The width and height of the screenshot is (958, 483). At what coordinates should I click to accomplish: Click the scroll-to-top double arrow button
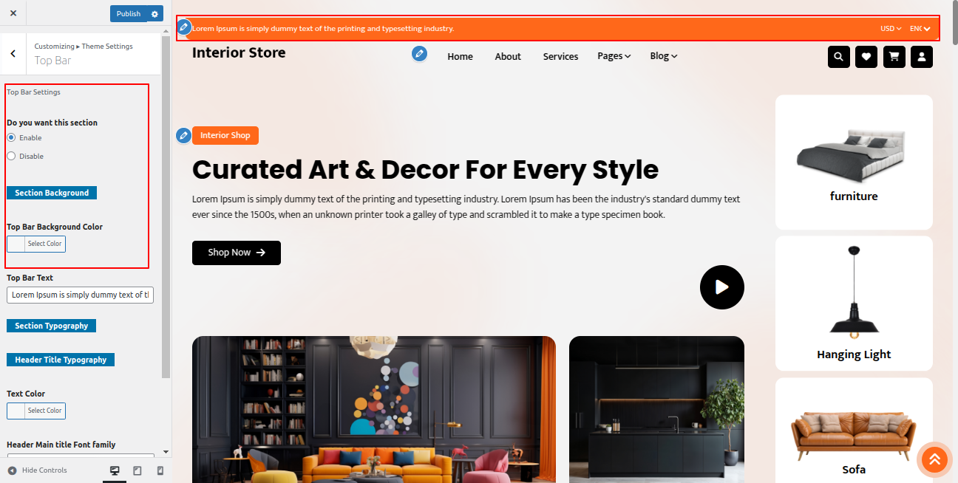[934, 459]
